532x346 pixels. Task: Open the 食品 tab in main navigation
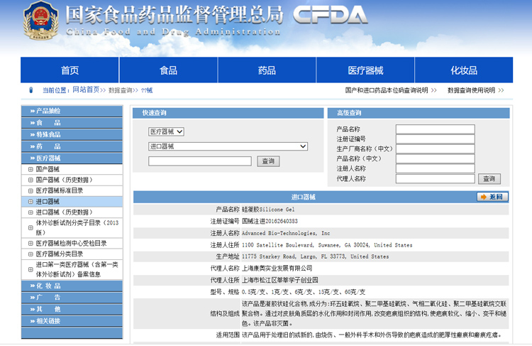(x=168, y=70)
